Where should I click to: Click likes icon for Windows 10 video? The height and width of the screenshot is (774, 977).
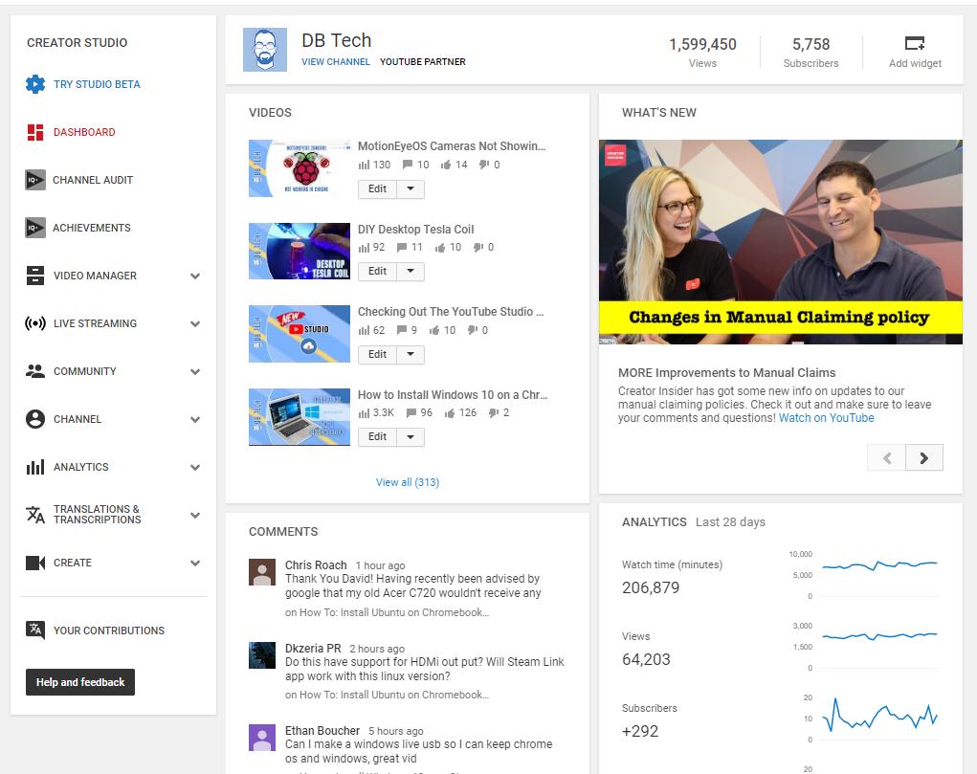(449, 412)
